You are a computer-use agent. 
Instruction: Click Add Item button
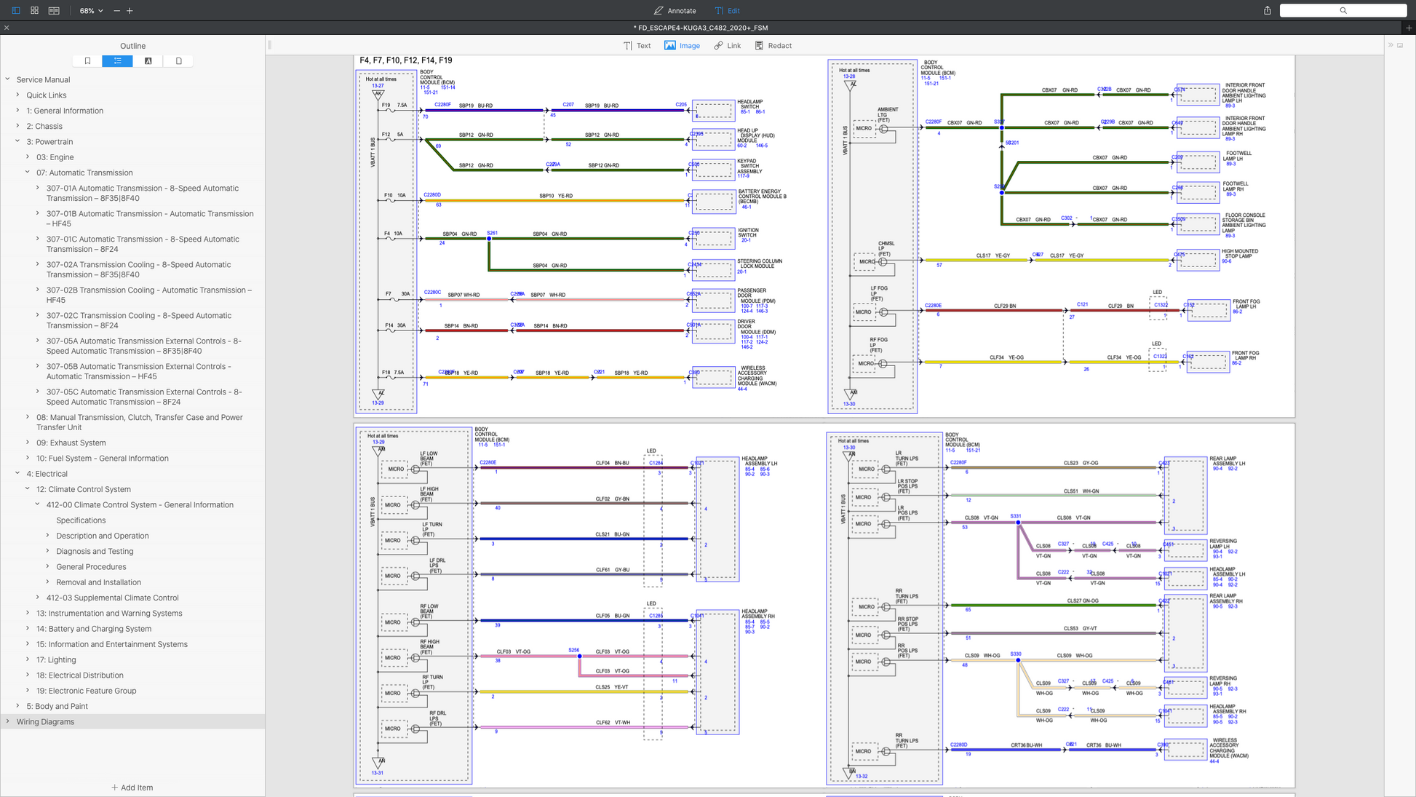point(132,788)
